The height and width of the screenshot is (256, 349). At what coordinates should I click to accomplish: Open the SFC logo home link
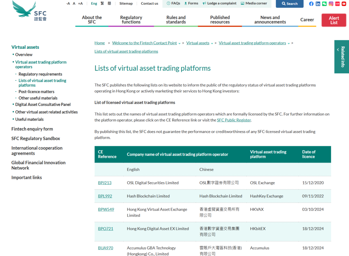(29, 11)
